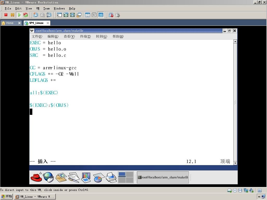Open the Snapshot Manager wrench-clock icon

(x=49, y=15)
